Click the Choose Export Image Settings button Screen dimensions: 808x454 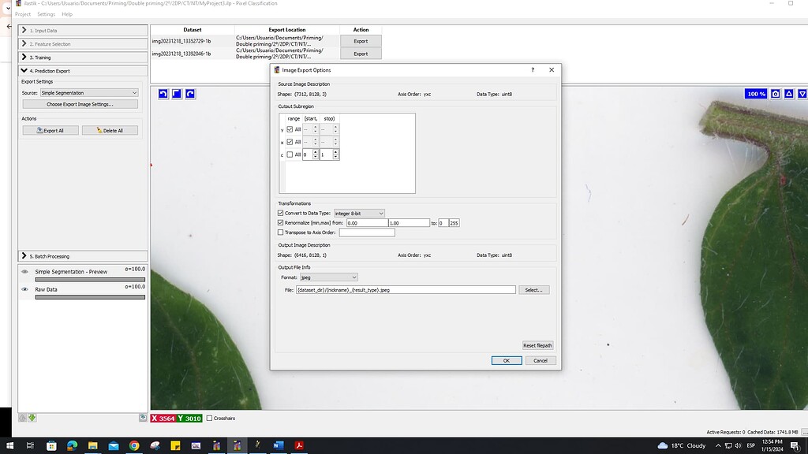click(79, 103)
